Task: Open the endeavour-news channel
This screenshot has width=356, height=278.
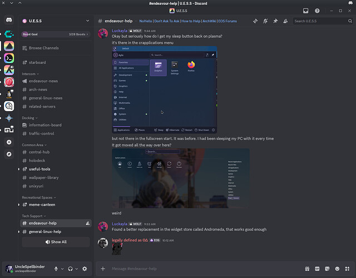Action: click(43, 81)
